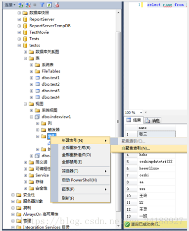Open the 100 % zoom dropdown

(x=141, y=113)
